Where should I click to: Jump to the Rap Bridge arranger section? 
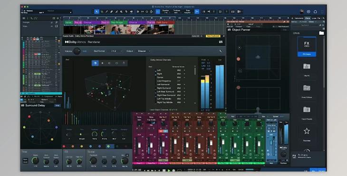point(119,22)
